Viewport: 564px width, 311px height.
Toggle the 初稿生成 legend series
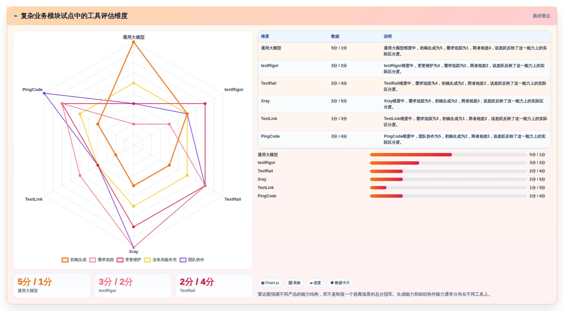coord(74,260)
